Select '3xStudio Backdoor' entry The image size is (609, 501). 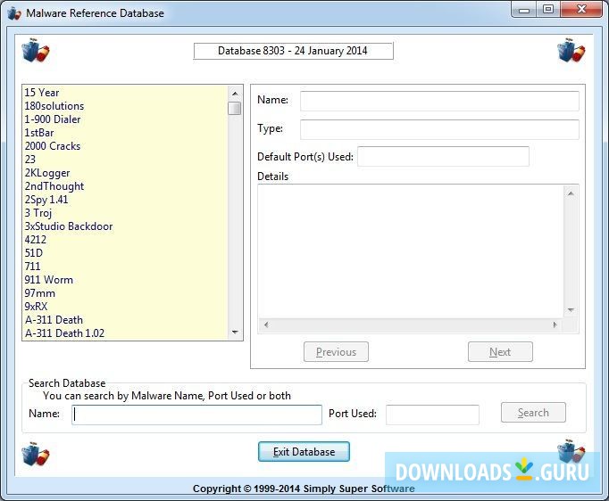(x=125, y=226)
